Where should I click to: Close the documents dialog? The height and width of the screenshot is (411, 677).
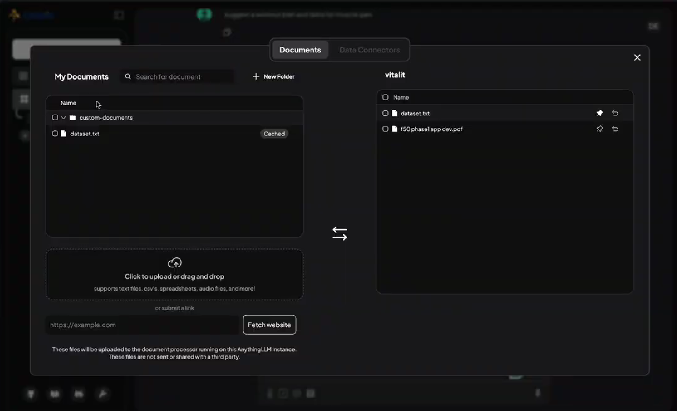[637, 58]
